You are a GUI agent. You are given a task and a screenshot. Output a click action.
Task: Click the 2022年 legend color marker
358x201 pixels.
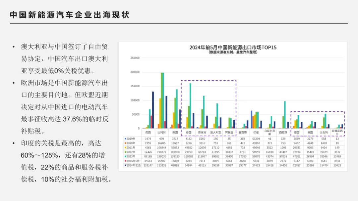pos(125,152)
